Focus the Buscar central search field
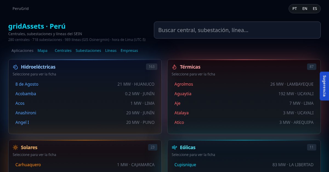The width and height of the screenshot is (329, 172). 237,30
